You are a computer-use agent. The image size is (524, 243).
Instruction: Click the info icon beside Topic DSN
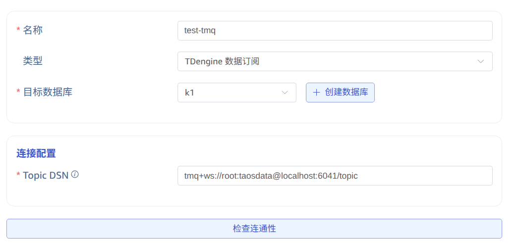point(75,175)
